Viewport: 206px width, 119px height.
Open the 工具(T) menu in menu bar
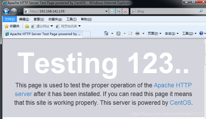click(71, 19)
